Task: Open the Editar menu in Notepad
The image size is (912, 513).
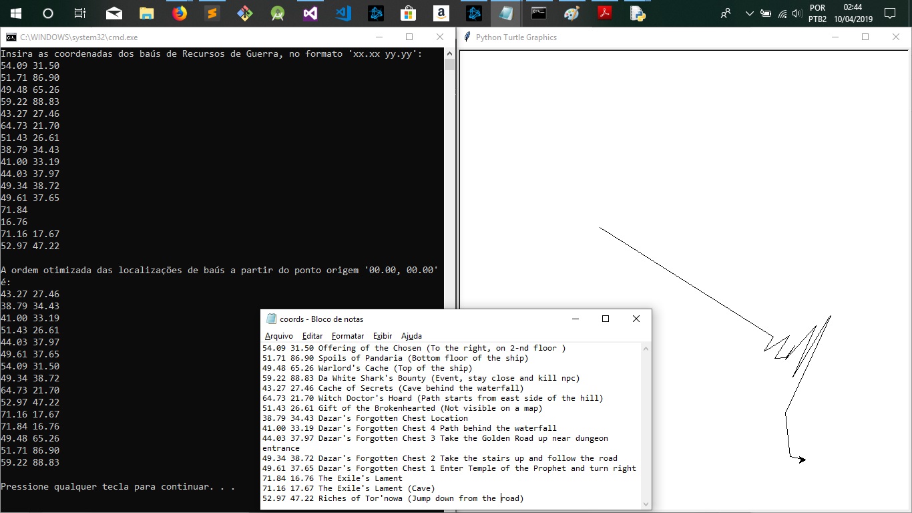Action: 312,336
